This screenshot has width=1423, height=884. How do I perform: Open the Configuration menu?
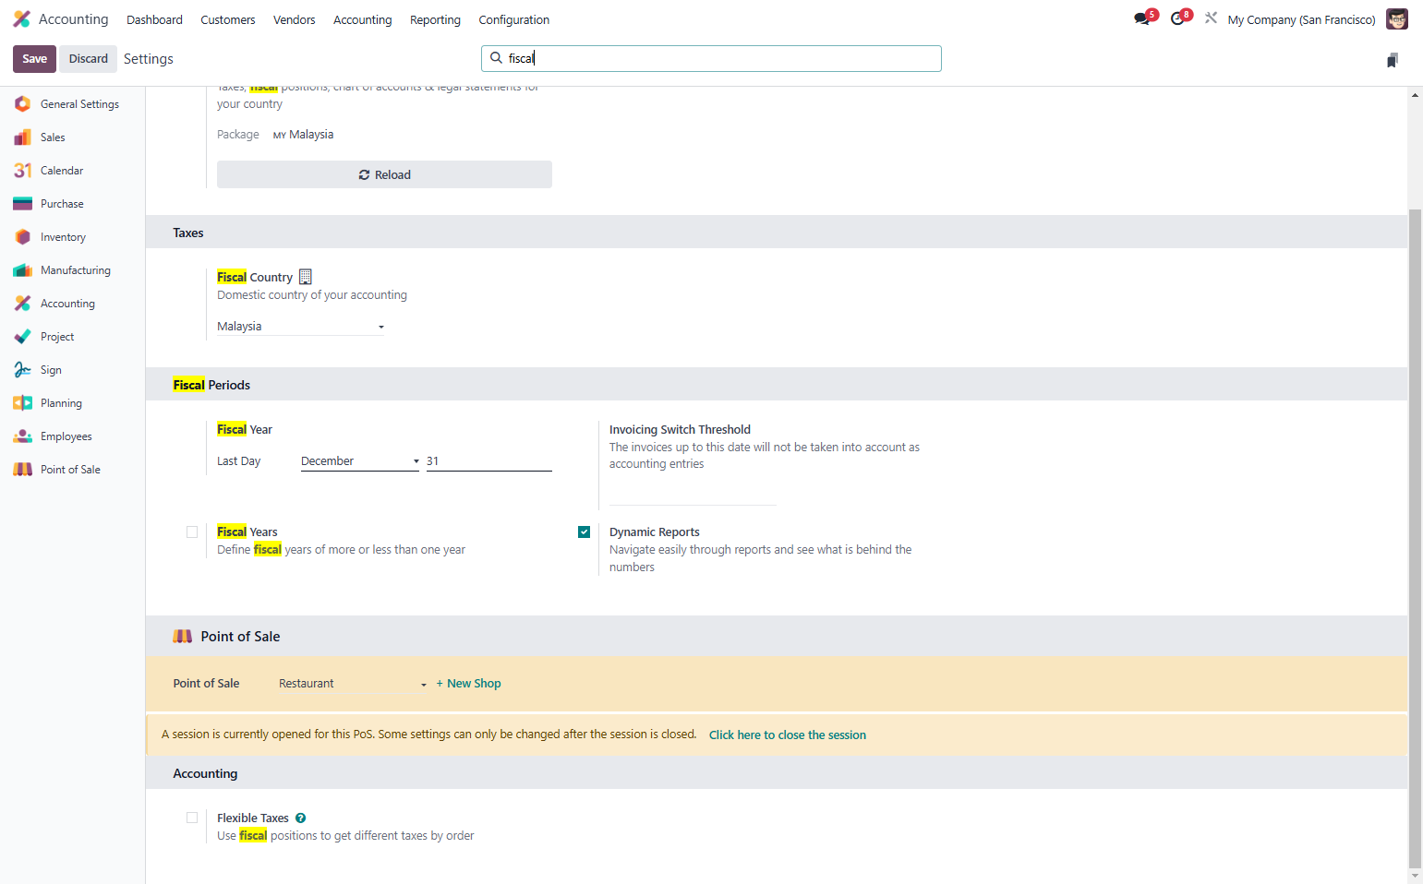click(513, 19)
